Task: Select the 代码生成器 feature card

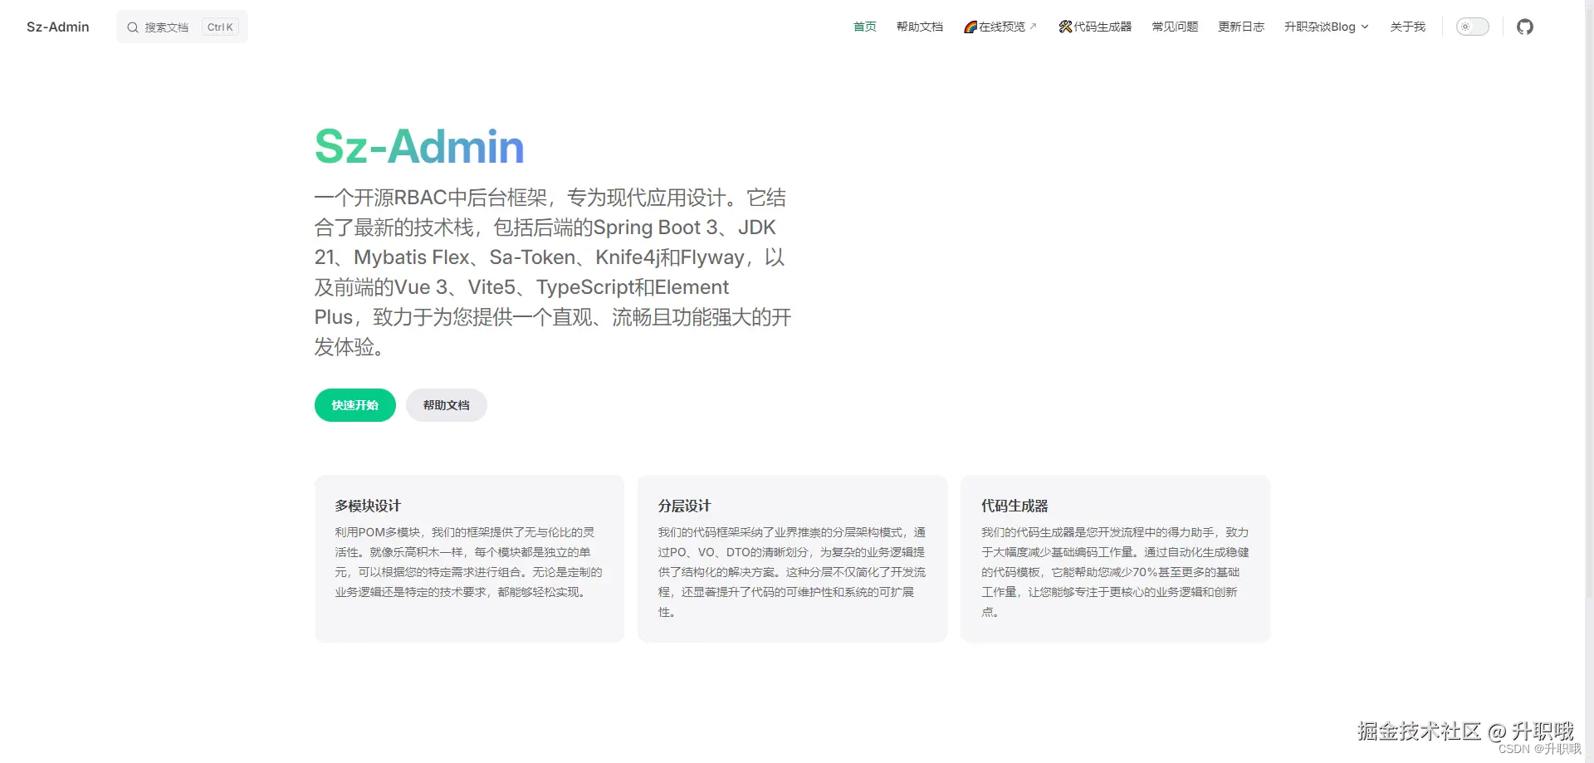Action: (x=1115, y=559)
